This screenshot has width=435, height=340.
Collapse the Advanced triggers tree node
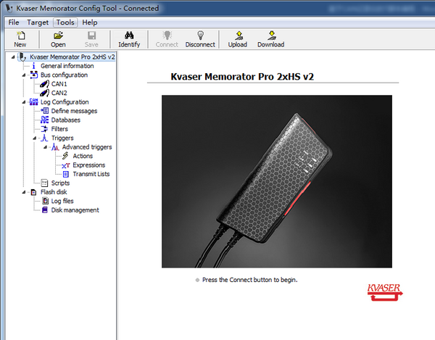(x=45, y=147)
